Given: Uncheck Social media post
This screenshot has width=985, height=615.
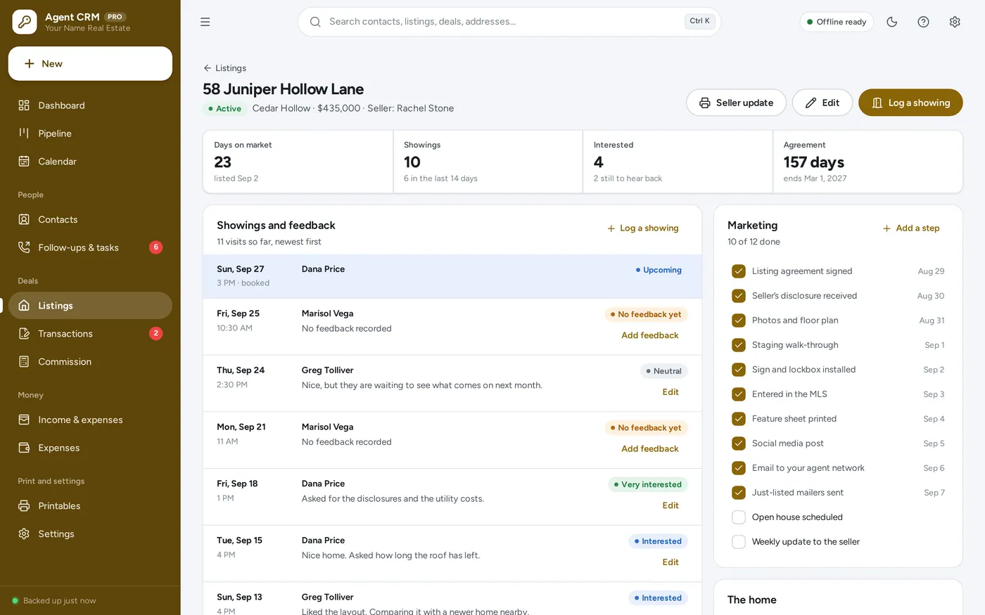Looking at the screenshot, I should click(739, 444).
